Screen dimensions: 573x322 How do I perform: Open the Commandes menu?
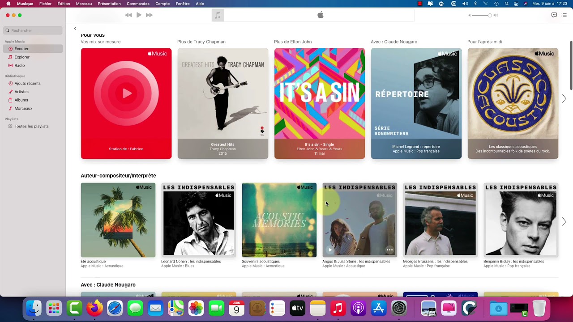point(138,4)
